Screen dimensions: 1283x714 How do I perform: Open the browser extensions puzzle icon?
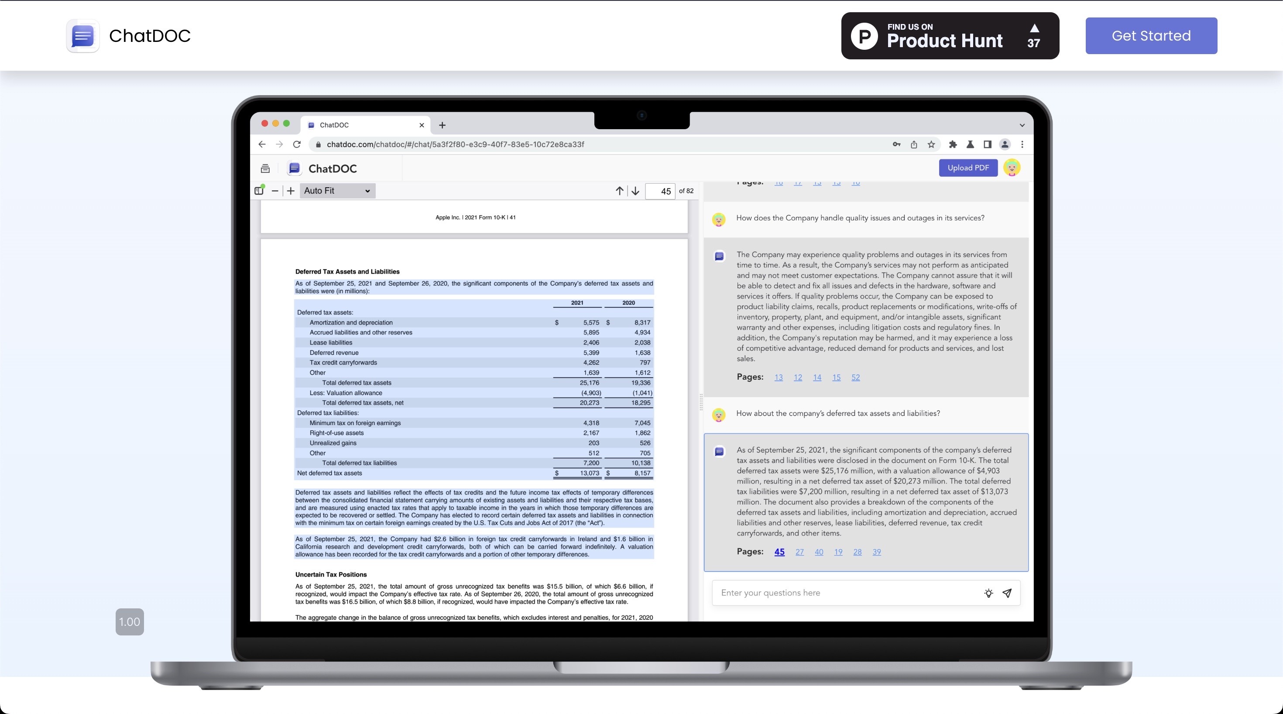953,144
